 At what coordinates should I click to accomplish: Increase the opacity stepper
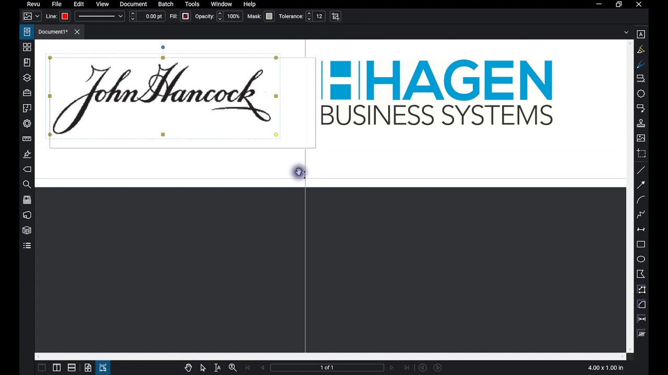click(x=220, y=14)
